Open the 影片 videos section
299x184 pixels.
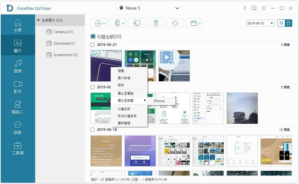[18, 87]
